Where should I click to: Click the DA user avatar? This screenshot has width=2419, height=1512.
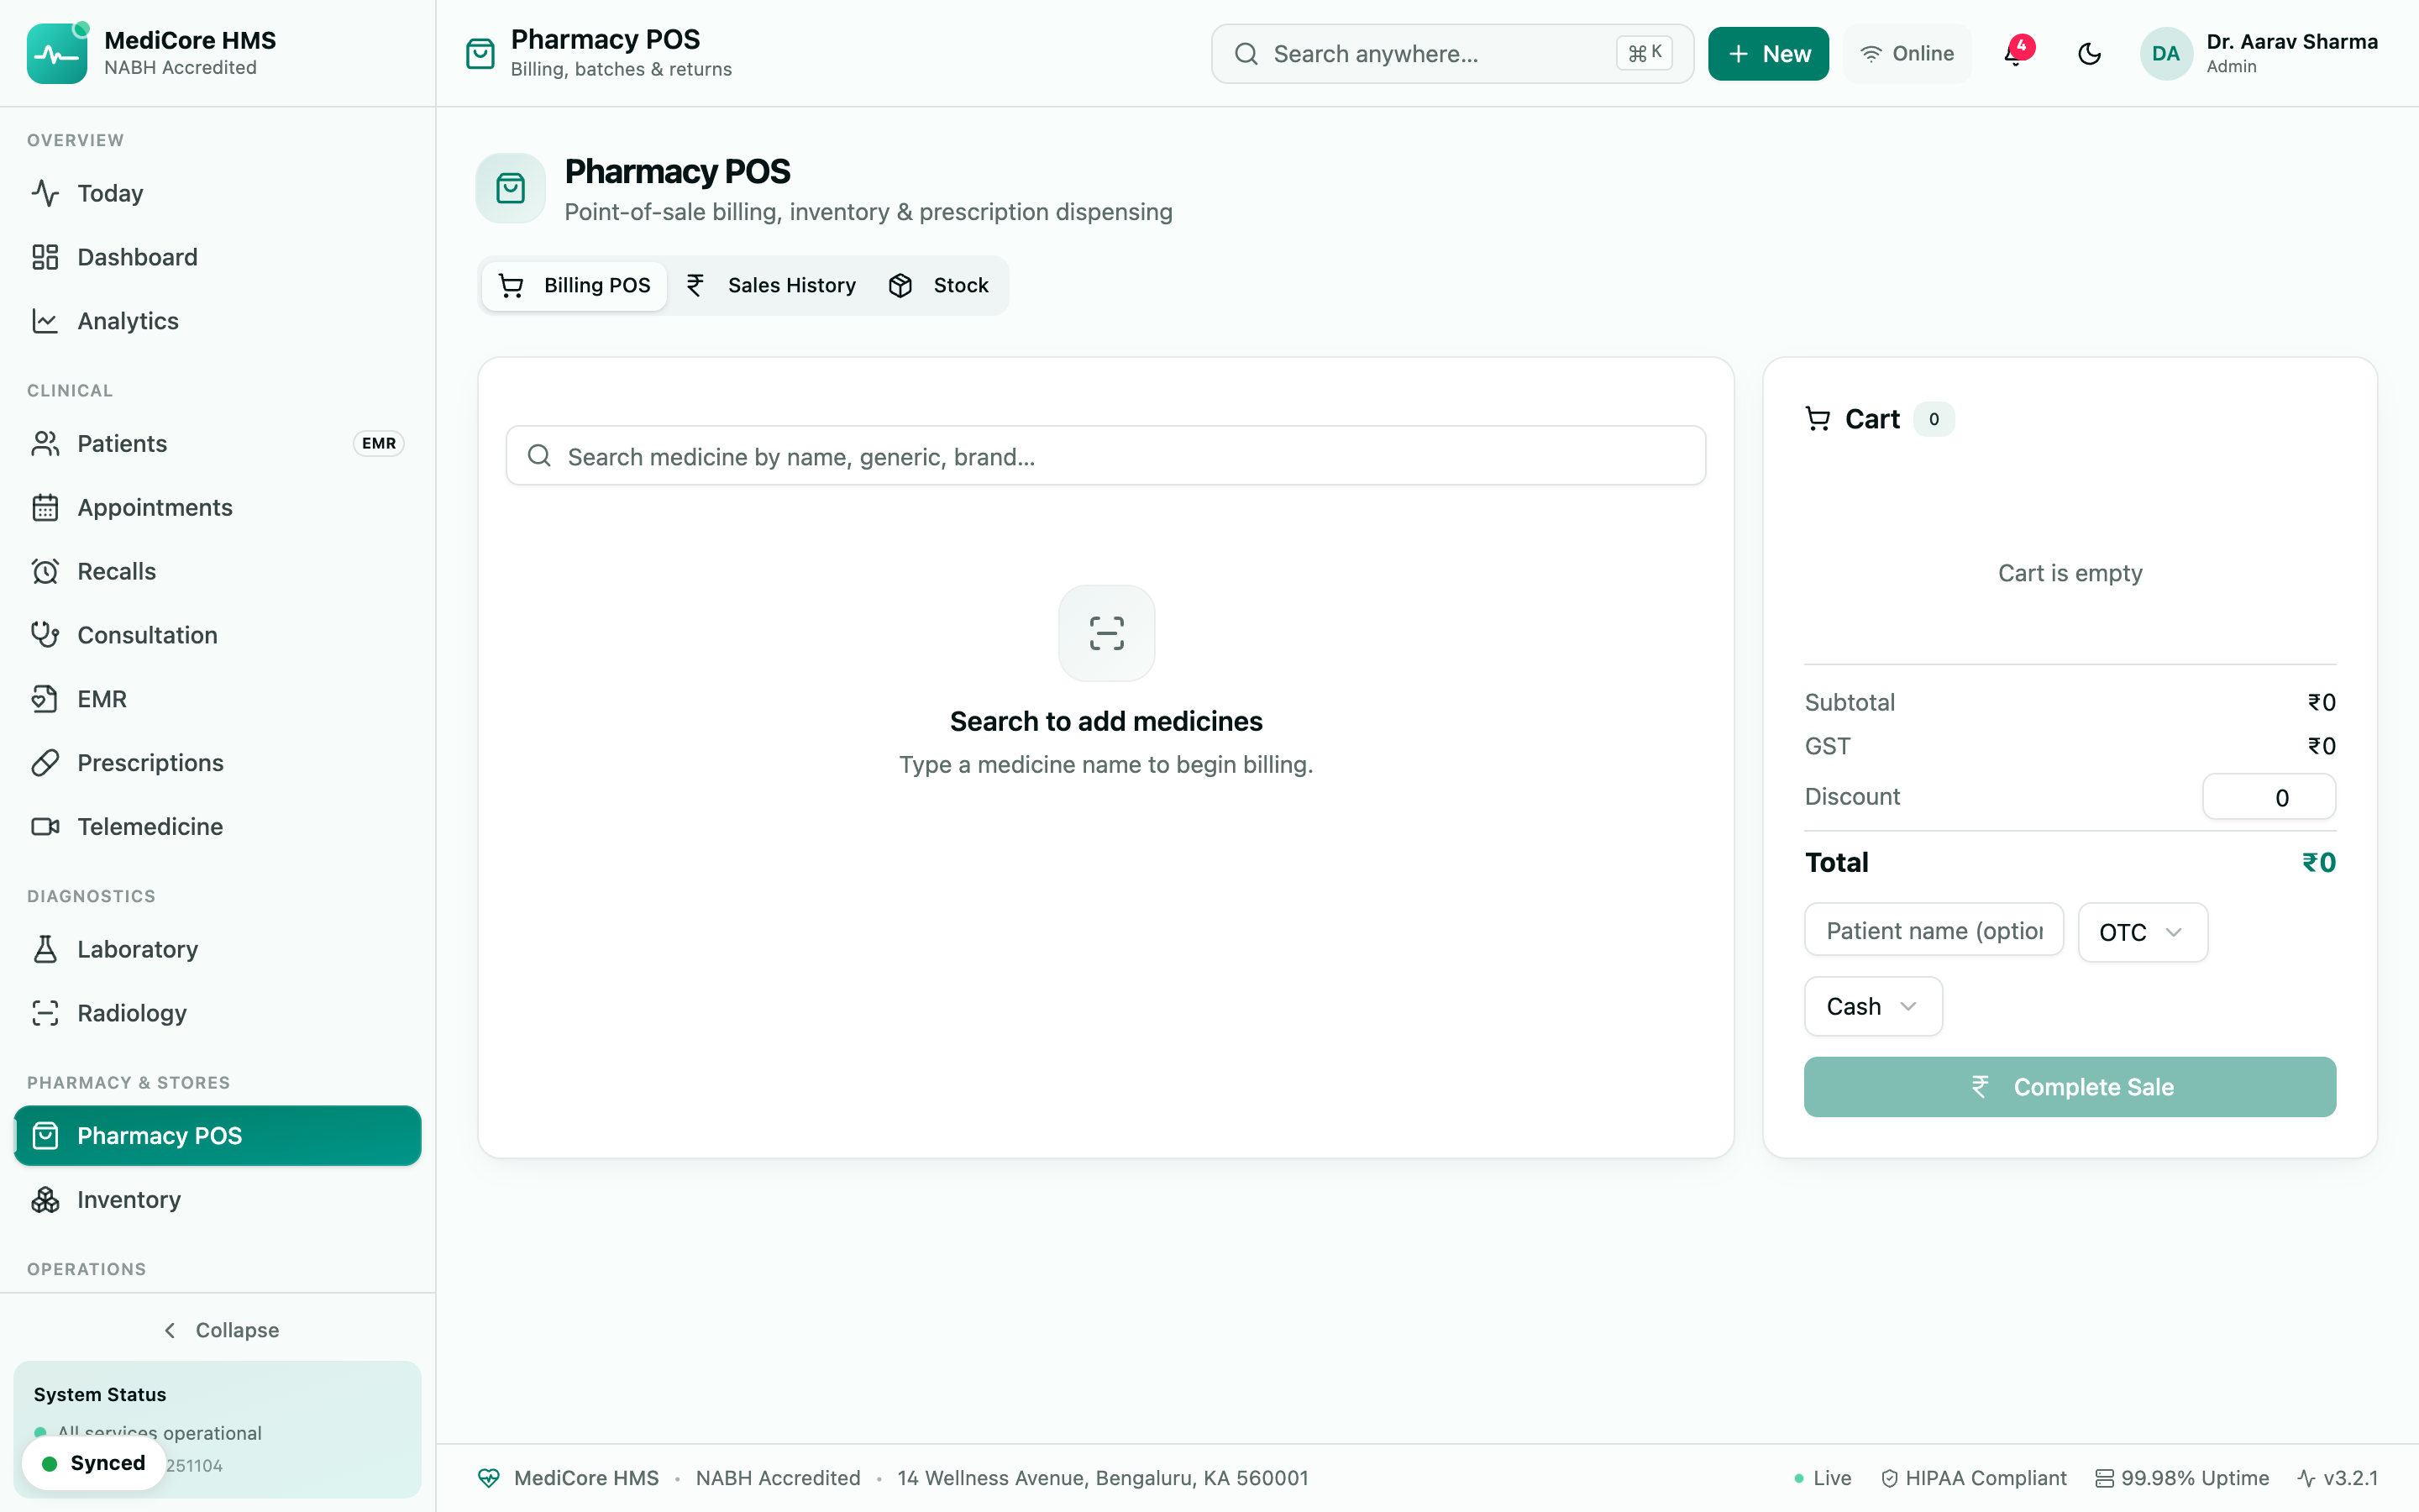(x=2165, y=54)
